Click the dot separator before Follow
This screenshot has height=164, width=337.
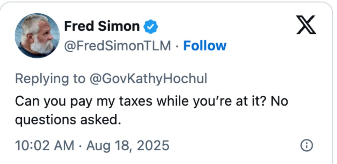(177, 46)
